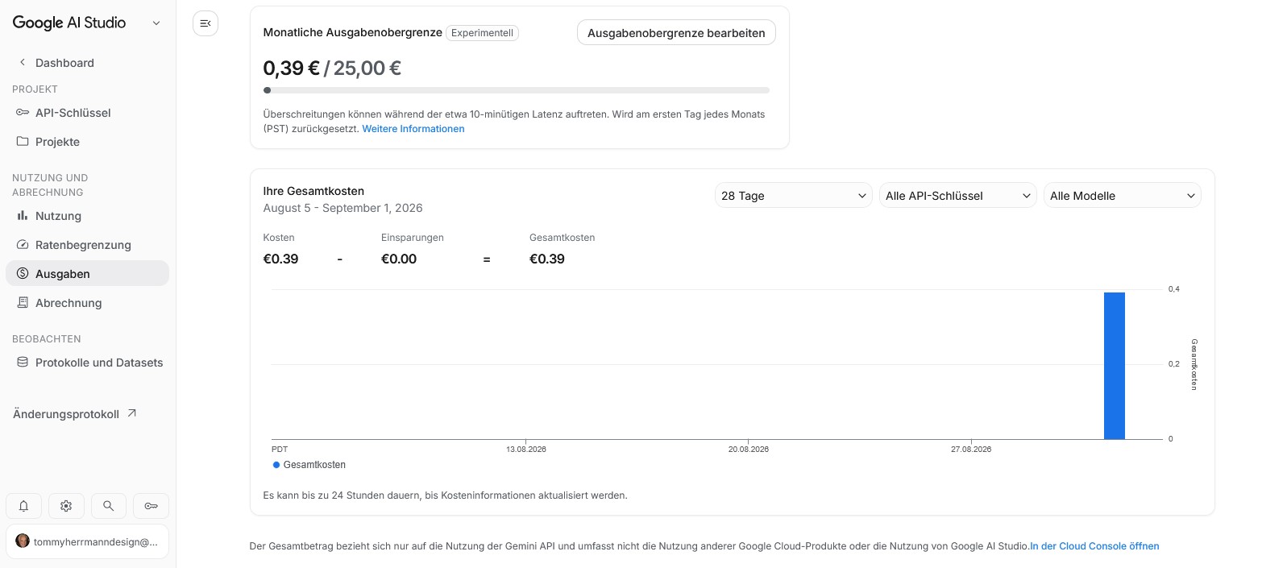Click the Google AI Studio logo text

pos(69,23)
